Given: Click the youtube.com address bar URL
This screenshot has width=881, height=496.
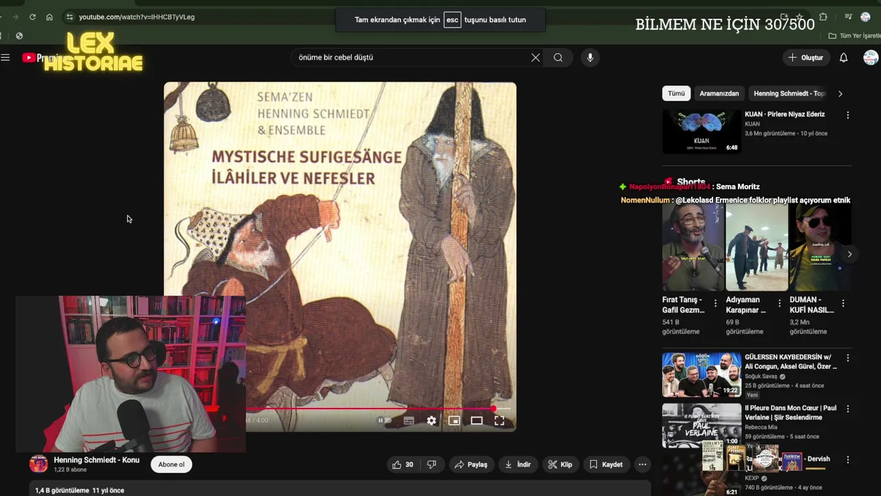Looking at the screenshot, I should tap(137, 17).
